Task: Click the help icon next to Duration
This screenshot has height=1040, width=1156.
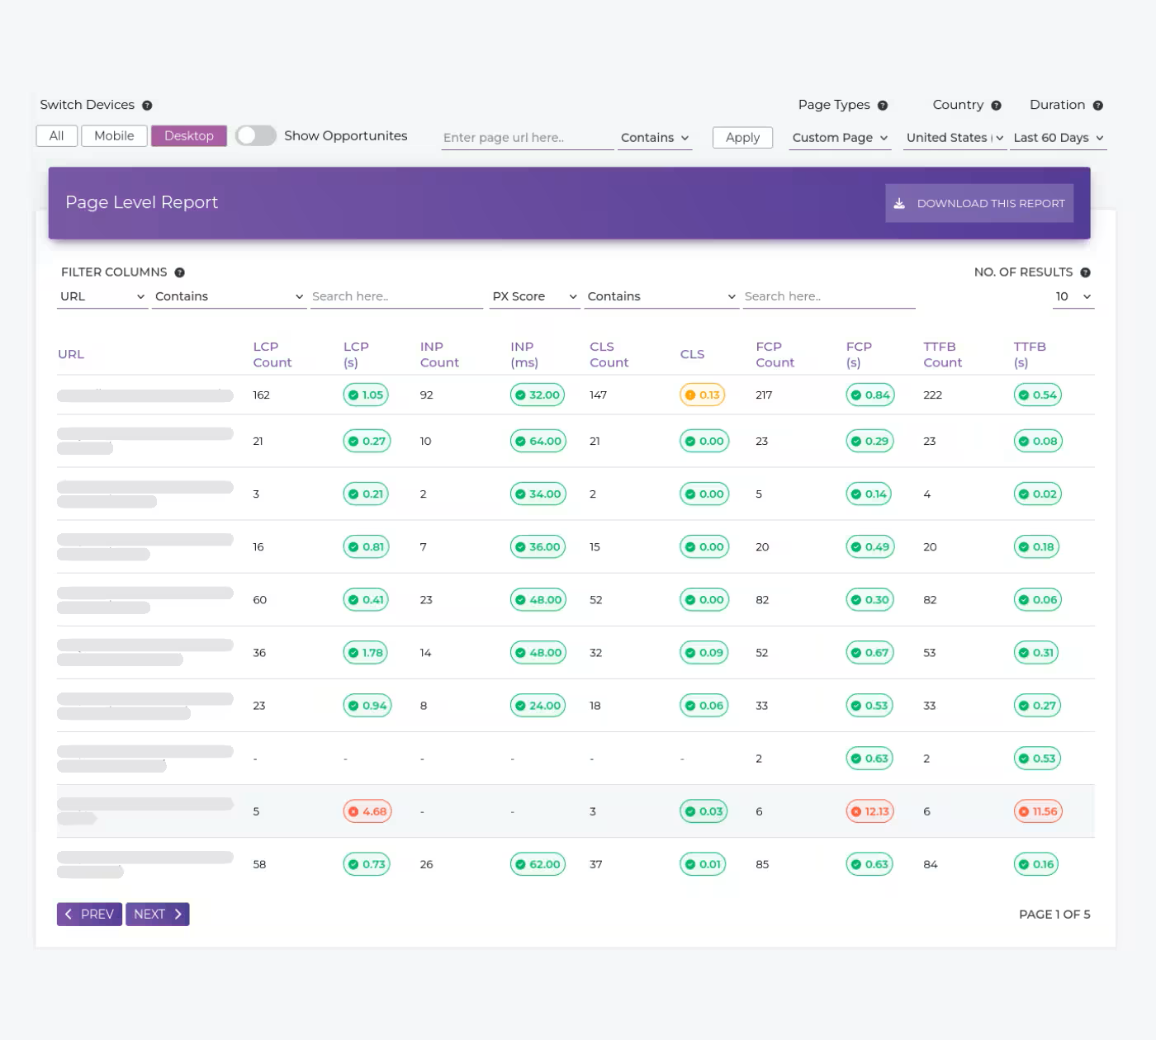Action: pyautogui.click(x=1098, y=105)
